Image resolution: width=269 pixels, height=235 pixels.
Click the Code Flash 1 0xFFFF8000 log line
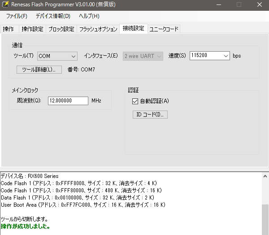[79, 183]
